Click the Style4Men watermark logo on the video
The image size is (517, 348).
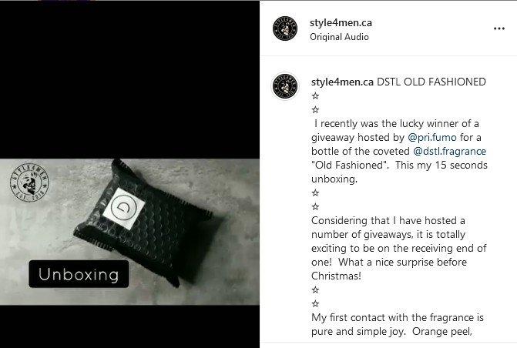[x=30, y=182]
